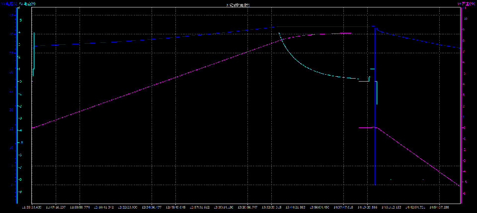Click the 13:44:21.883 time axis label

pos(296,207)
